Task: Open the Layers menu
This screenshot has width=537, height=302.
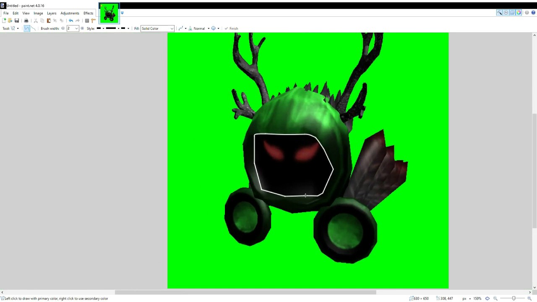Action: pyautogui.click(x=52, y=13)
